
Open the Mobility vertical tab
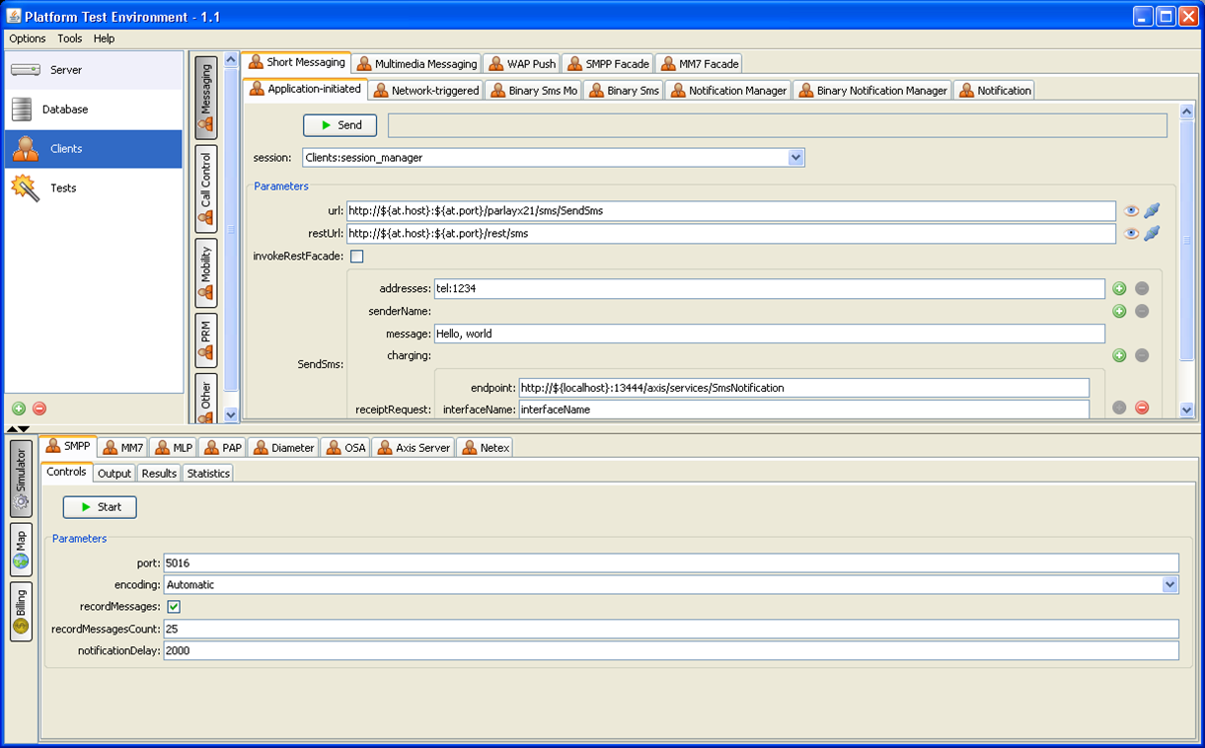pos(205,272)
